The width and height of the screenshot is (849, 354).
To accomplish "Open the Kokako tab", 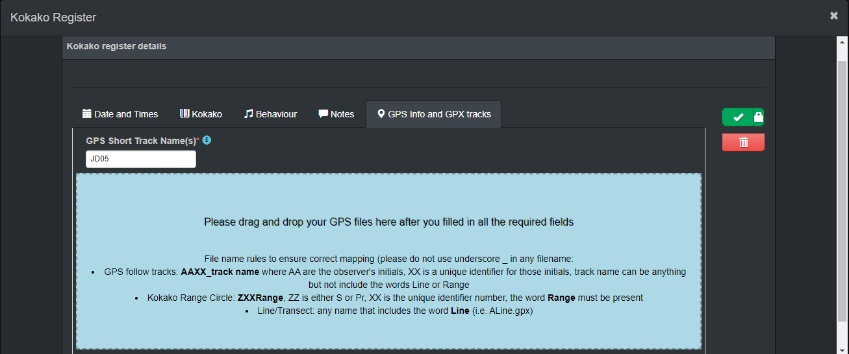I will coord(201,114).
